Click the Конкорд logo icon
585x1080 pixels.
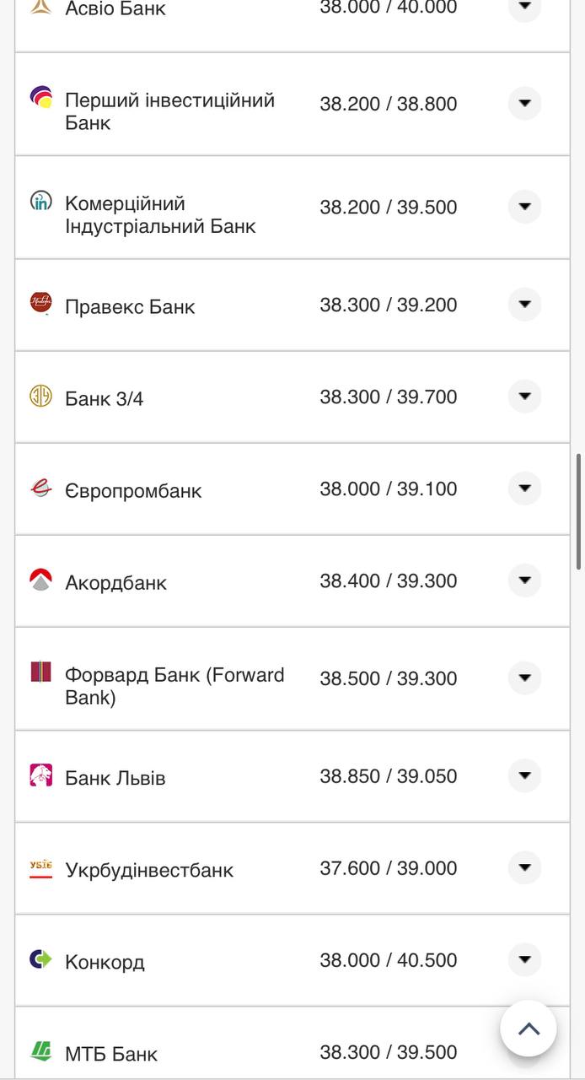tap(40, 958)
